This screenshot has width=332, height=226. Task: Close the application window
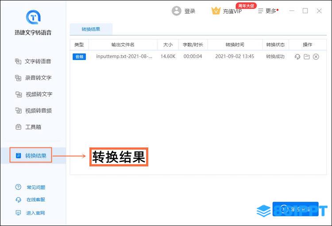[319, 11]
